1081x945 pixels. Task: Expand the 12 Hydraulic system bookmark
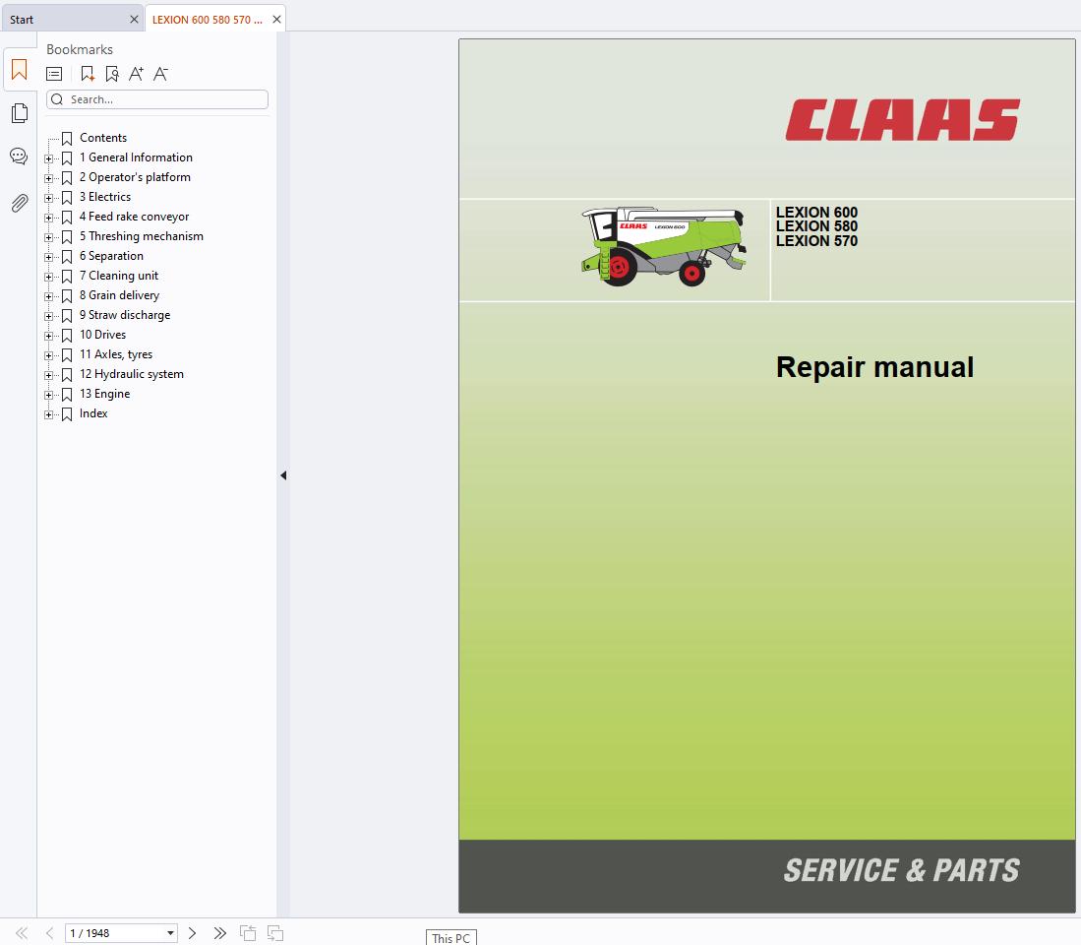click(48, 375)
